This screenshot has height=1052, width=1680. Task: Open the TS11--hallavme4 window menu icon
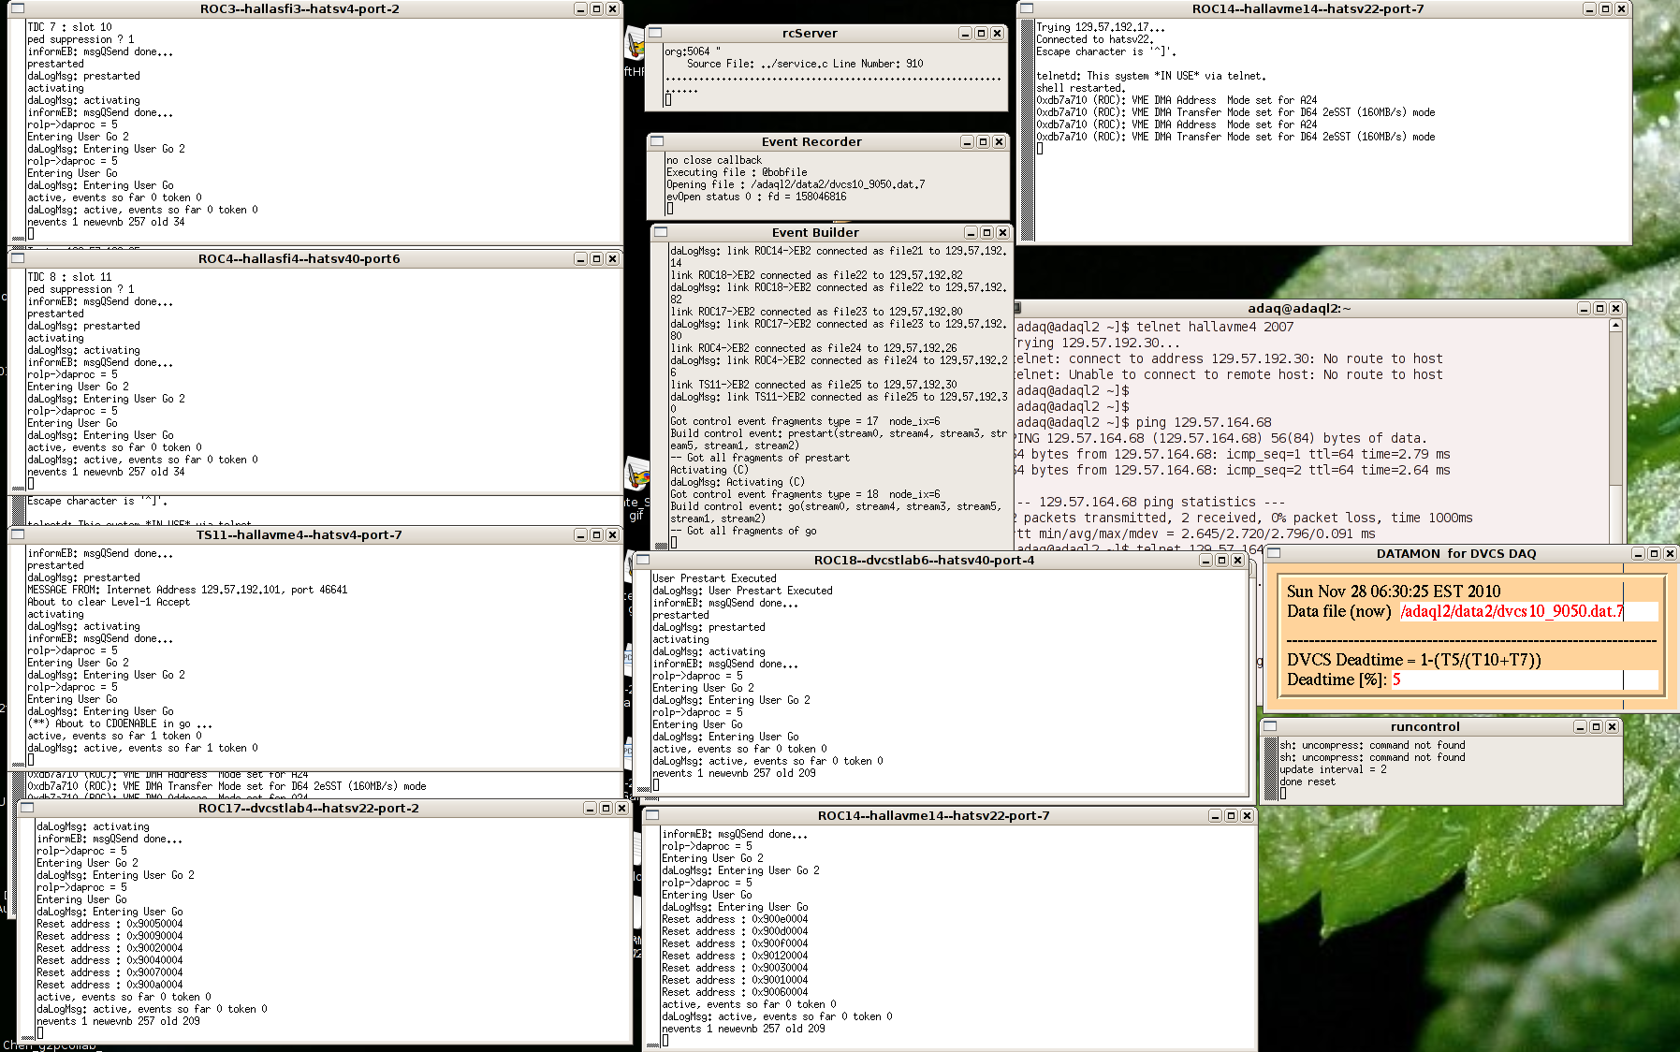click(17, 534)
